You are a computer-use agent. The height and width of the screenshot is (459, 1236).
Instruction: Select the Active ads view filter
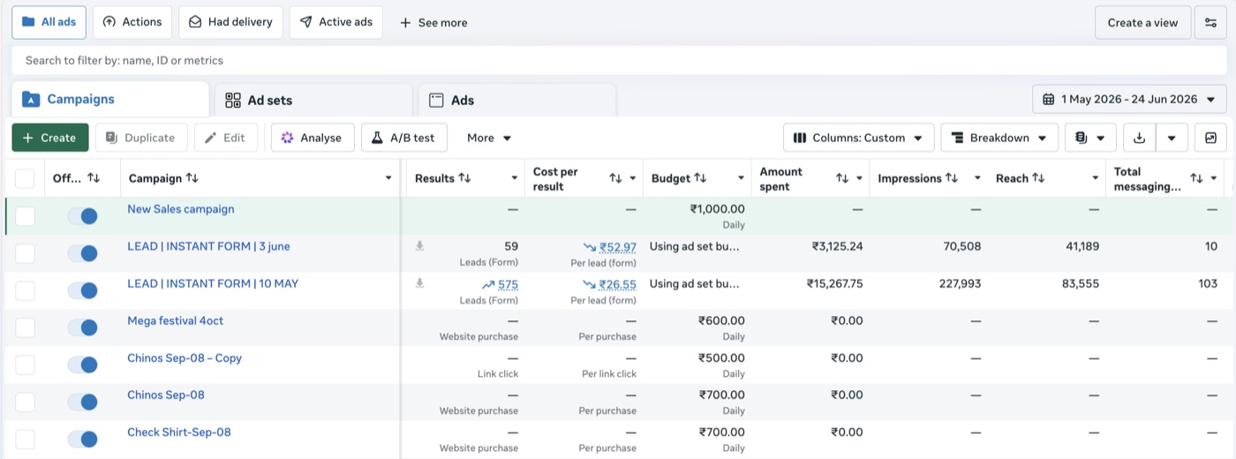[335, 22]
